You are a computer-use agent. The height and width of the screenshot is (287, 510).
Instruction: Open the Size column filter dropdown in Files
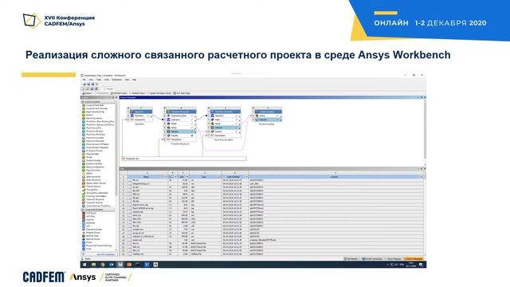[x=187, y=177]
